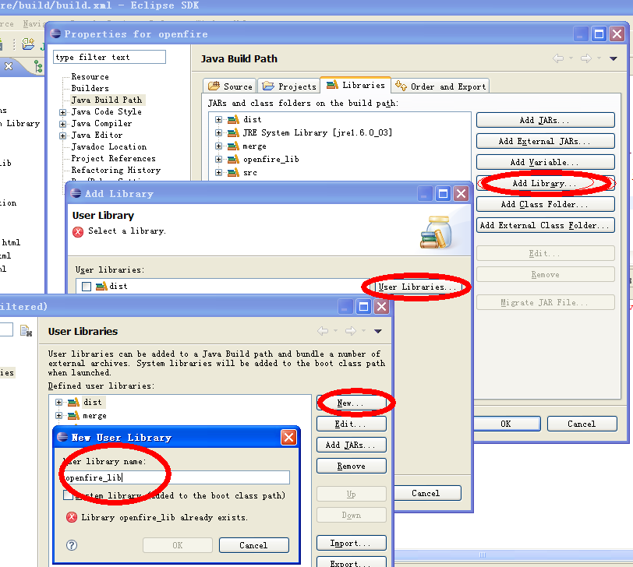The image size is (633, 567).
Task: Click Add External JARs button
Action: pos(545,141)
